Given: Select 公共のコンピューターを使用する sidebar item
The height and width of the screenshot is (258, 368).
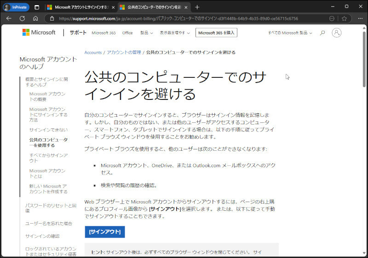Looking at the screenshot, I should pos(48,143).
